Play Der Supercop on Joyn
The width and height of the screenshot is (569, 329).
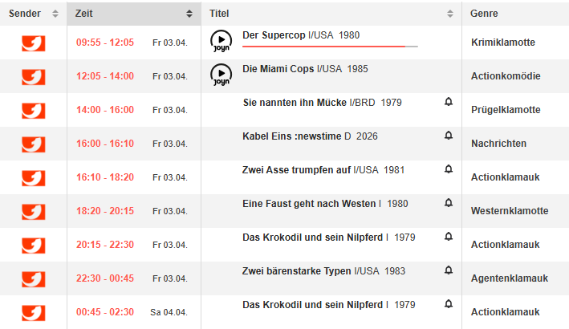(221, 40)
